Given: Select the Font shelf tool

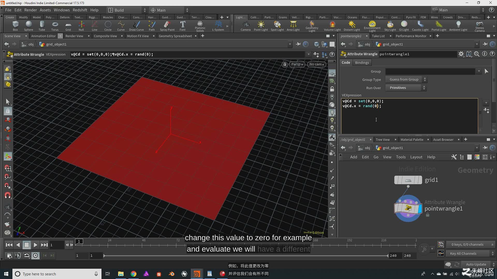Looking at the screenshot, I should tap(182, 26).
